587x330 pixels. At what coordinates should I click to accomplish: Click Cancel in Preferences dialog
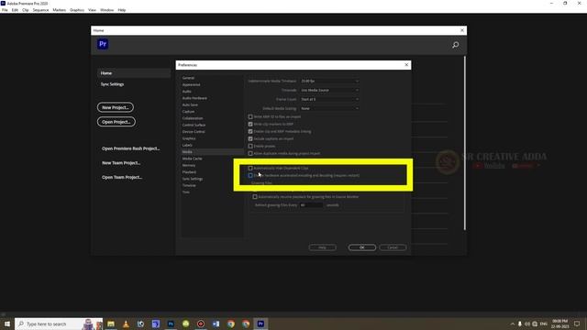click(x=393, y=247)
